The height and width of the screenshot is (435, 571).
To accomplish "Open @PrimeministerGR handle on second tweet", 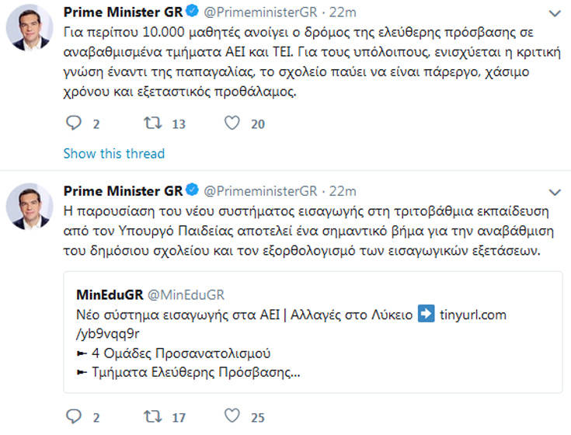I will coord(261,191).
